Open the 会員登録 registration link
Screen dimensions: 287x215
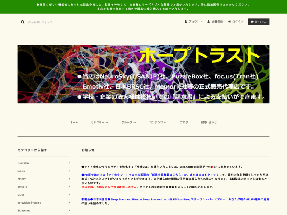215,21
